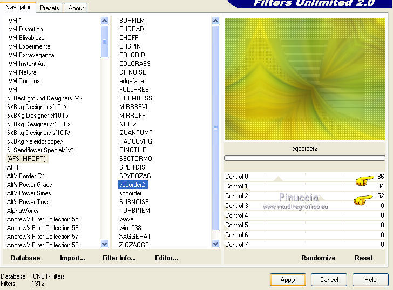Click up arrow of category list scrollbar
Viewport: 393px width, 290px height.
tap(105, 21)
